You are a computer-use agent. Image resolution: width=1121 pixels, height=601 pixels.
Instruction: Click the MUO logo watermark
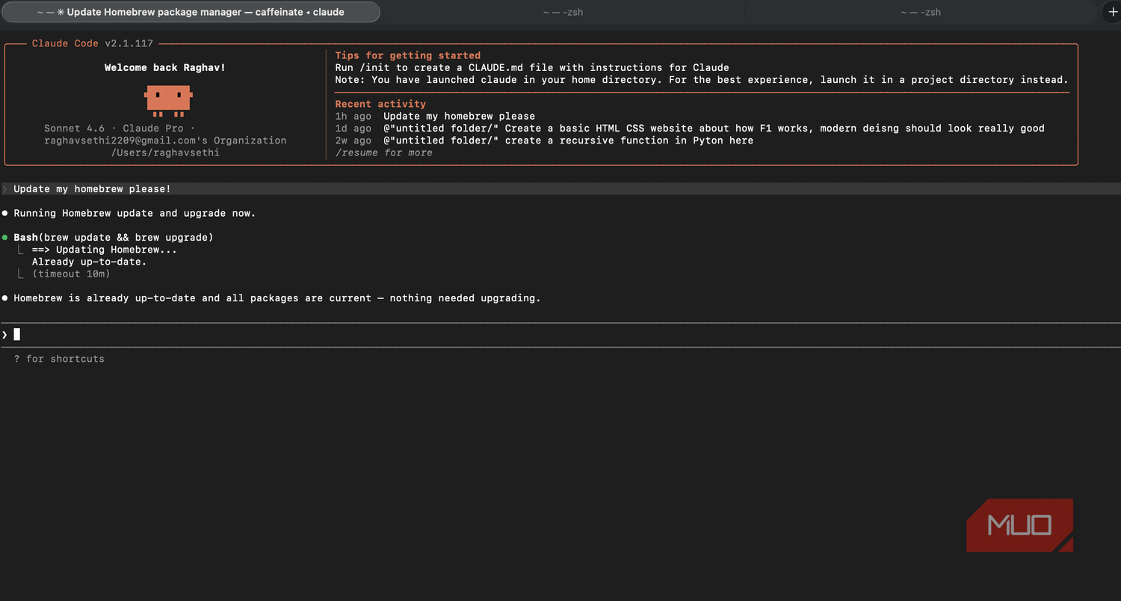click(1019, 526)
